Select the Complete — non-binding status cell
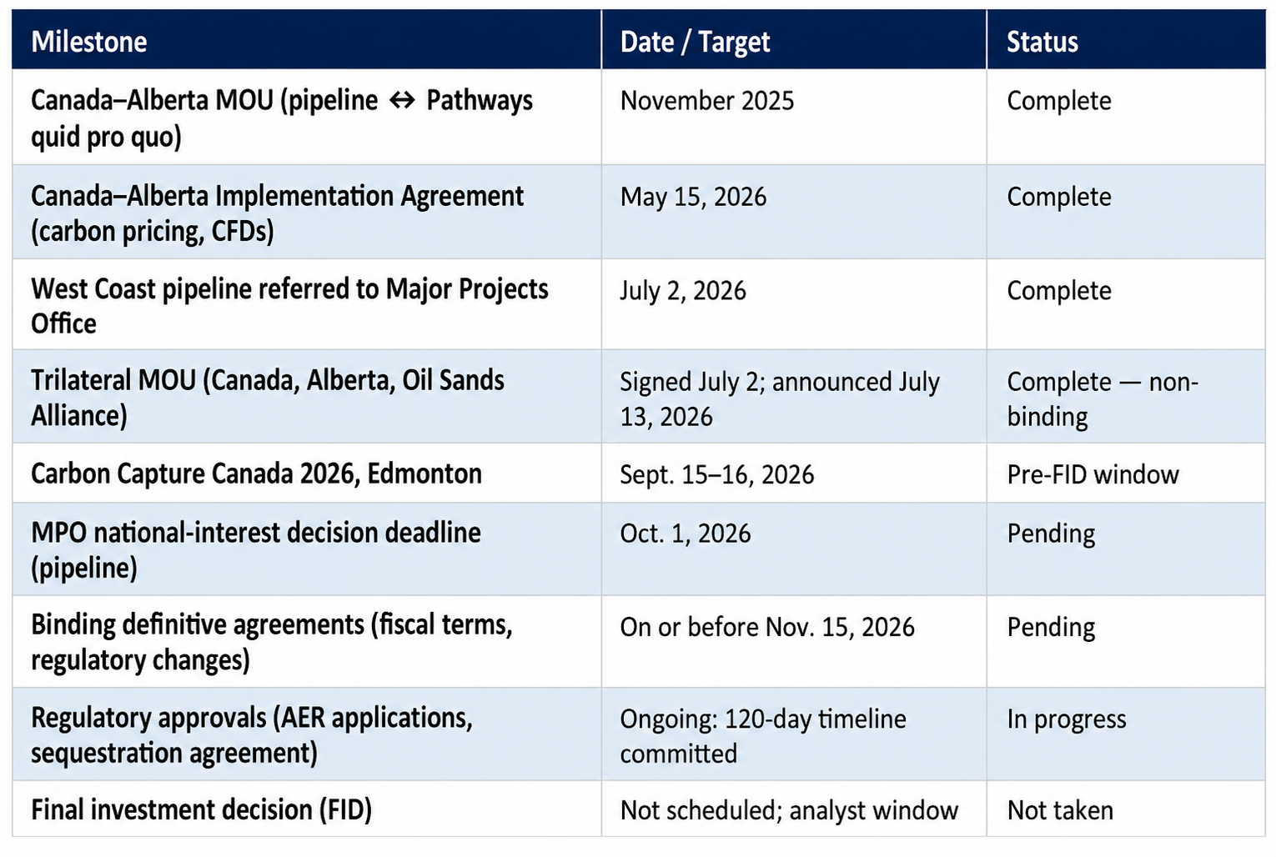1276x857 pixels. (x=1126, y=396)
